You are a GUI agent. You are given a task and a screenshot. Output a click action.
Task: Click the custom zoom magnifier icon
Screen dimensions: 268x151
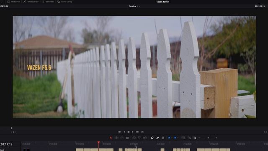[x=194, y=138]
